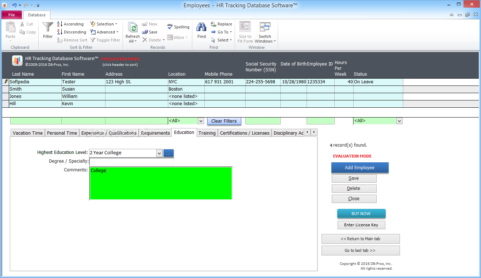The image size is (481, 278).
Task: Select the Database ribbon tab
Action: pos(37,15)
